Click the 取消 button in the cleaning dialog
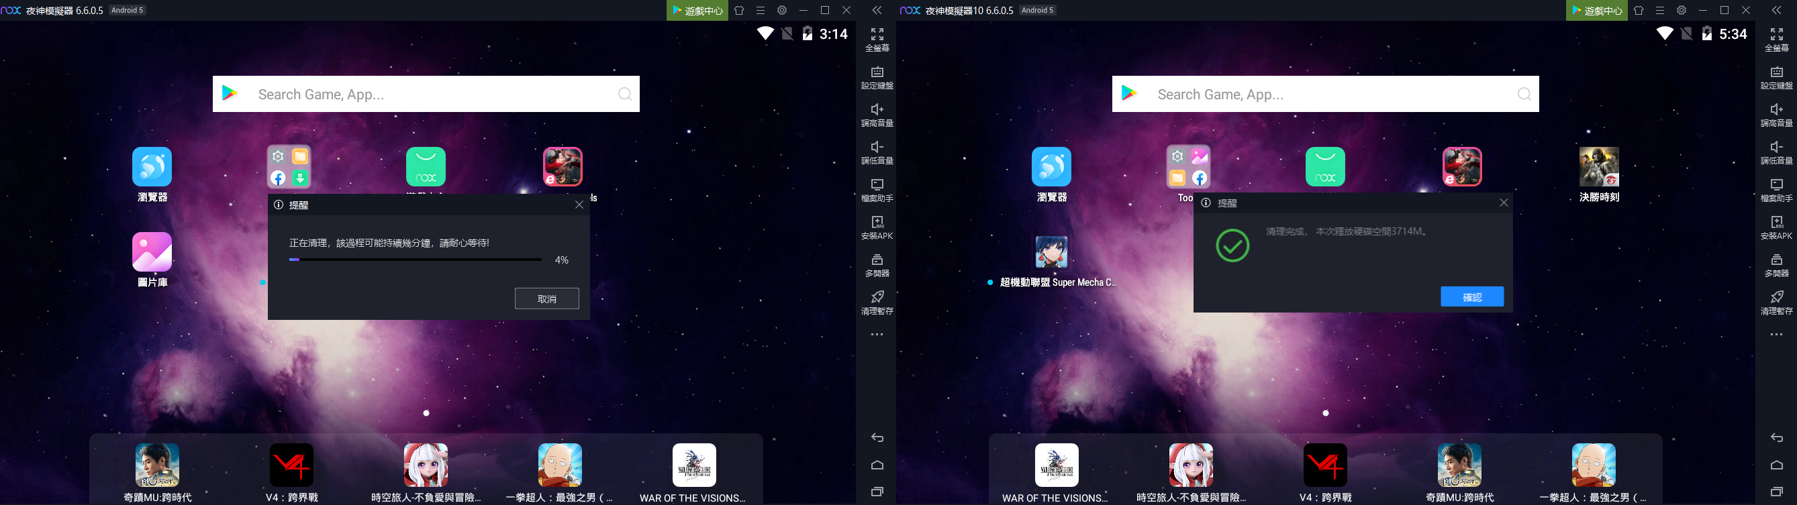This screenshot has width=1797, height=505. (546, 299)
